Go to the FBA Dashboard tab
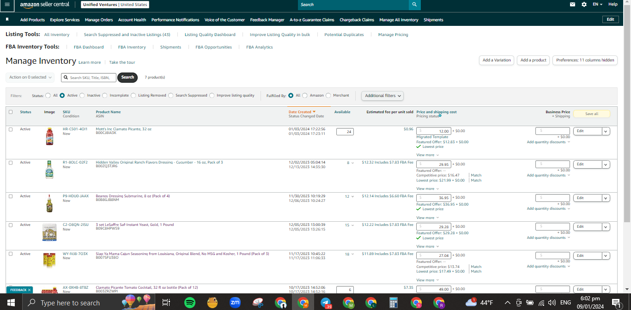This screenshot has height=310, width=631. (x=89, y=47)
